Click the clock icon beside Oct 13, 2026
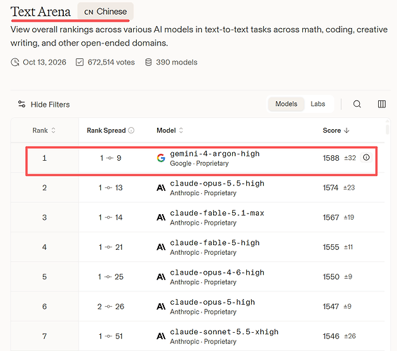This screenshot has height=351, width=397. (15, 62)
